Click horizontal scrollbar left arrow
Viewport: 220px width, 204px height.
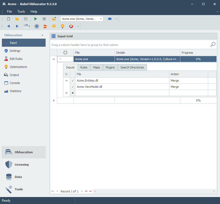coord(95,191)
